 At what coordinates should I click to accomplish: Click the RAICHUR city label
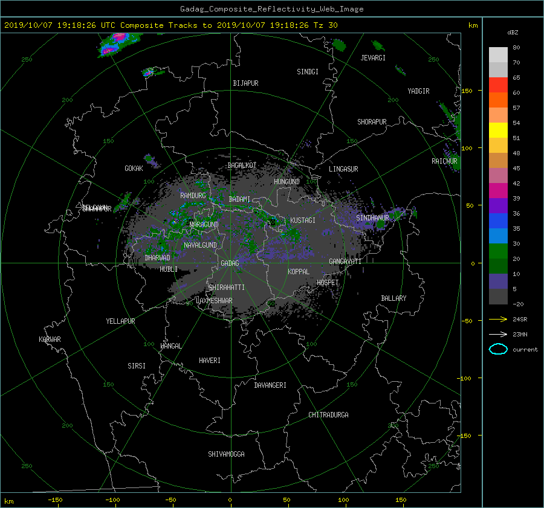444,161
